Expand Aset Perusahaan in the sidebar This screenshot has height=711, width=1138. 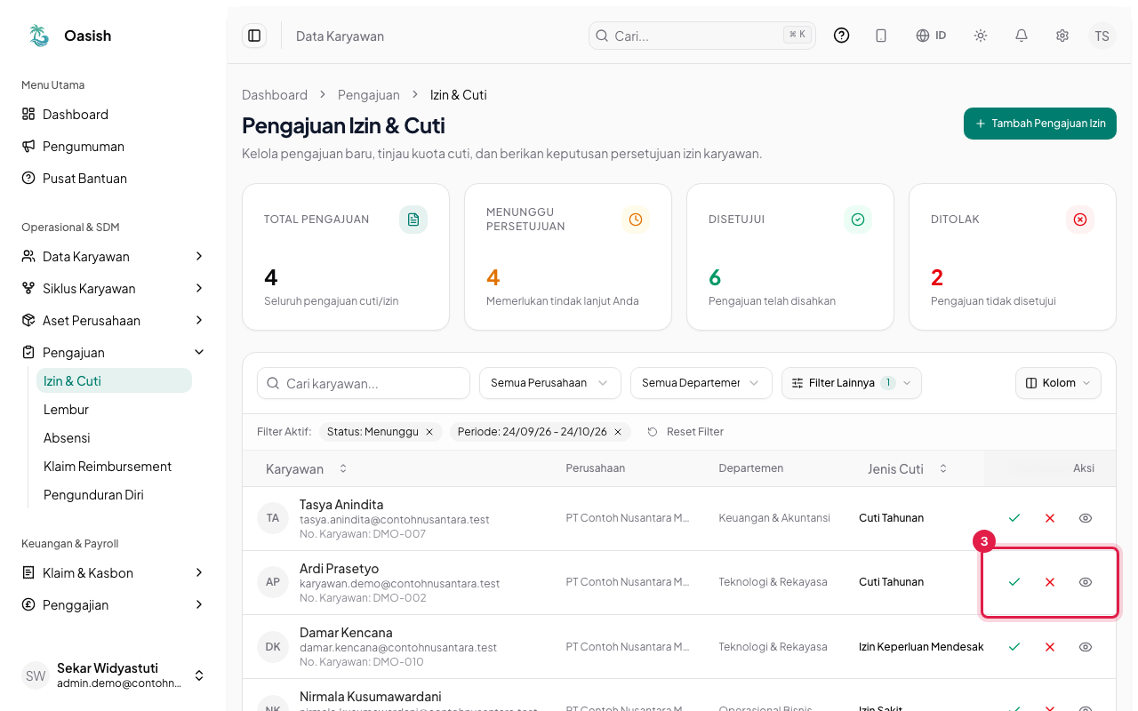pyautogui.click(x=114, y=321)
